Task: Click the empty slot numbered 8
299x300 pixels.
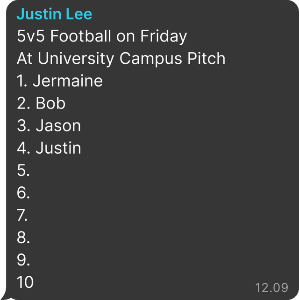Action: 23,238
